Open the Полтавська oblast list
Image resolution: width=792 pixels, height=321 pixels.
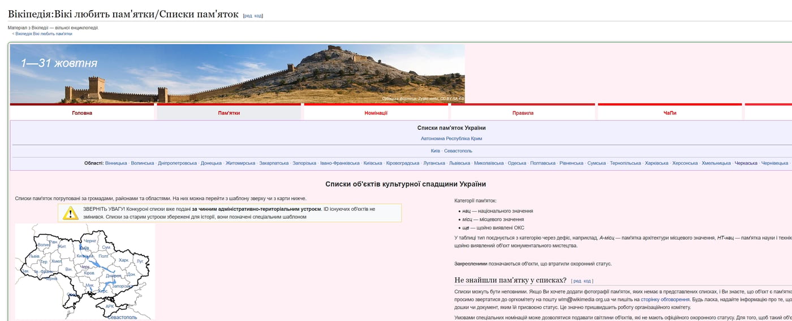[543, 163]
